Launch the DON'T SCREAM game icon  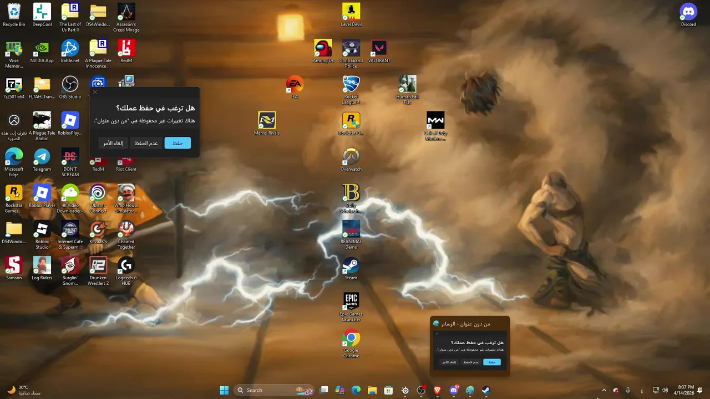[x=70, y=163]
